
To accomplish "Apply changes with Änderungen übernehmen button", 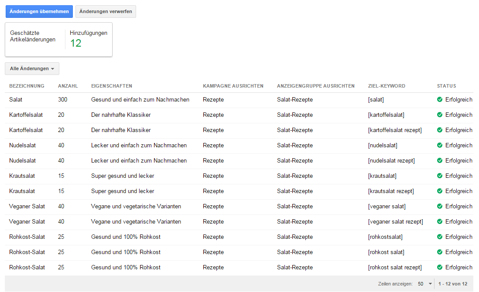I will pyautogui.click(x=39, y=12).
